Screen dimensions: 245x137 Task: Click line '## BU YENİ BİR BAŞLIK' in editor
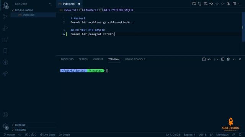tap(88, 30)
